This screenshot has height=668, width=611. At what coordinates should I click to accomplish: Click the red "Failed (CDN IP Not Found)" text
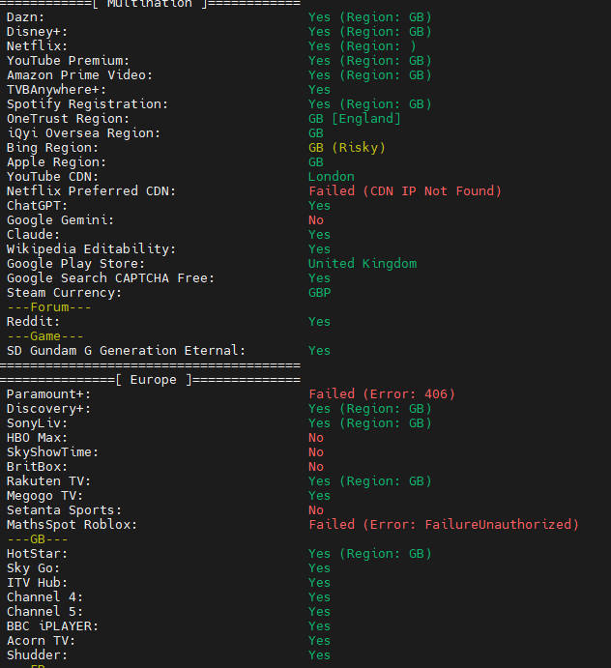point(405,191)
